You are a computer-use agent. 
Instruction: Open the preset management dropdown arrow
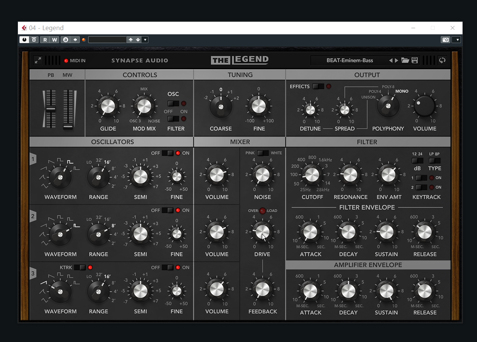pos(145,40)
